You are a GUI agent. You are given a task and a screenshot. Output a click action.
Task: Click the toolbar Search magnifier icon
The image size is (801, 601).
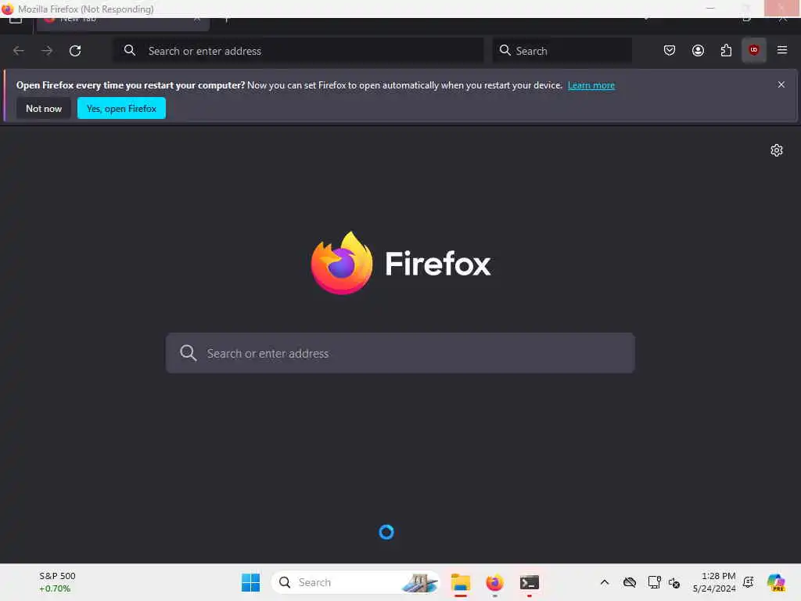click(x=505, y=50)
